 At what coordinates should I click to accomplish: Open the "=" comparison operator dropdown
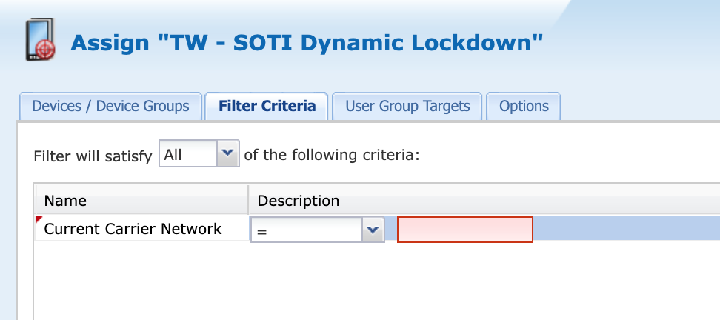click(x=306, y=230)
